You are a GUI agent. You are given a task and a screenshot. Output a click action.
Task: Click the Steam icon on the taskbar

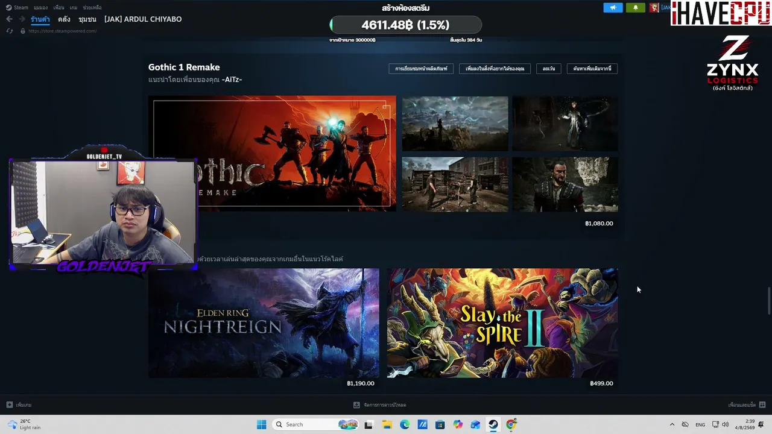(493, 424)
